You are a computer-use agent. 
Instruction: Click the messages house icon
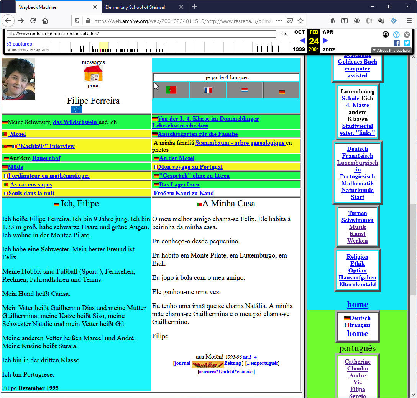click(93, 73)
